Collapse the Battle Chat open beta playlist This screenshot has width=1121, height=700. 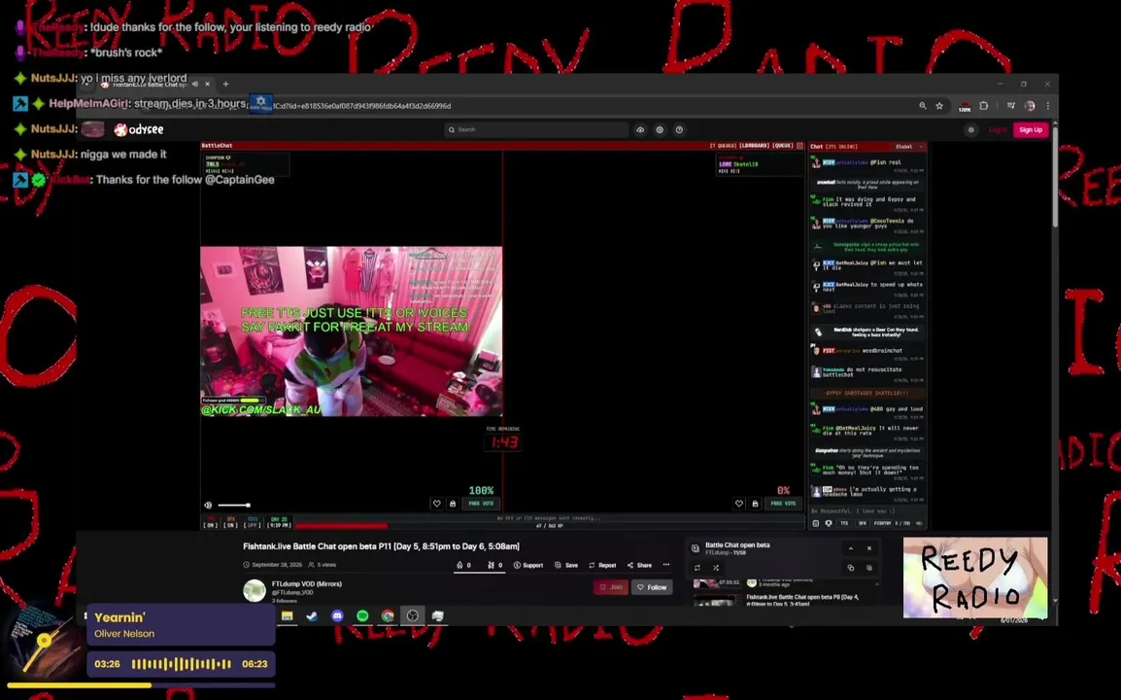pos(851,548)
